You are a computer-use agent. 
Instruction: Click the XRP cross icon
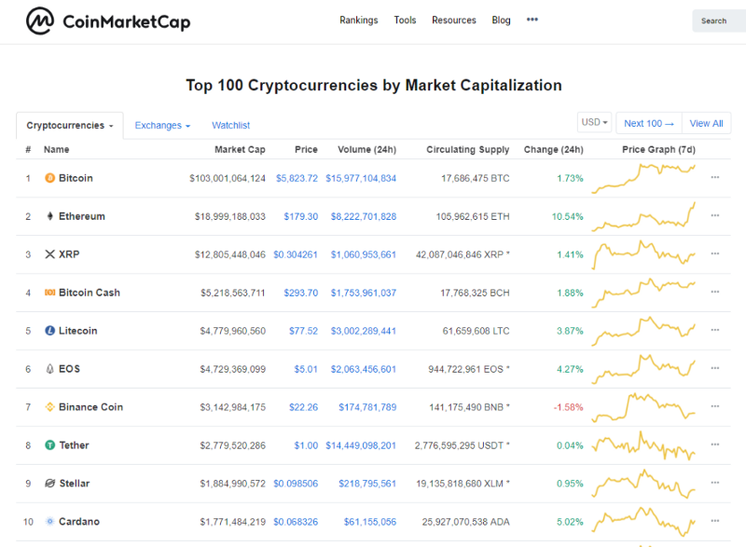pos(50,254)
